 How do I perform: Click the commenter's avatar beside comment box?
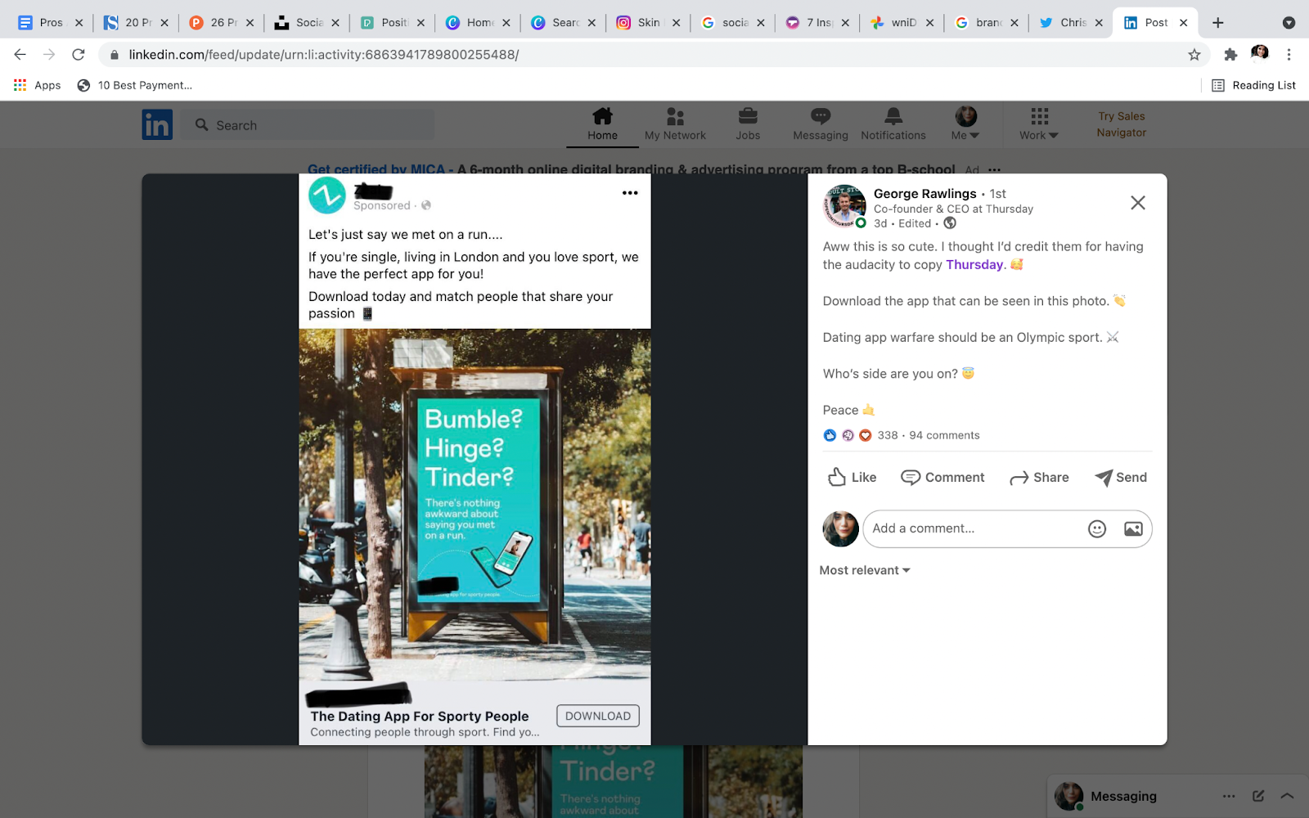(840, 528)
